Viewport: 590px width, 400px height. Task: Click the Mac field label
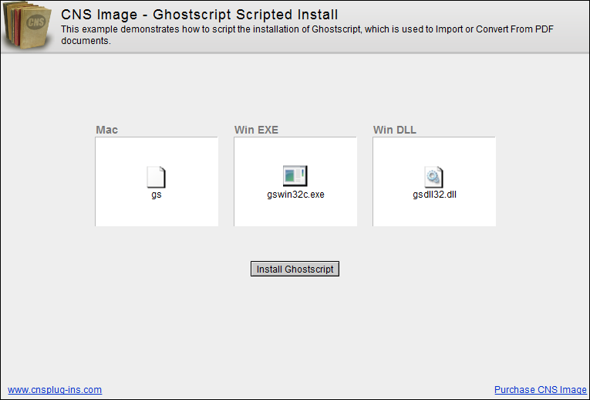107,130
